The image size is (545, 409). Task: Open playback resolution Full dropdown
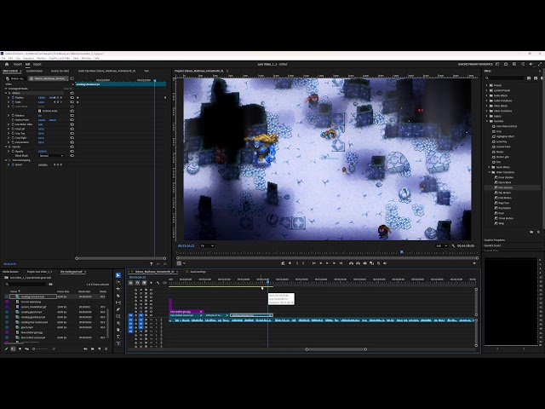[x=441, y=246]
